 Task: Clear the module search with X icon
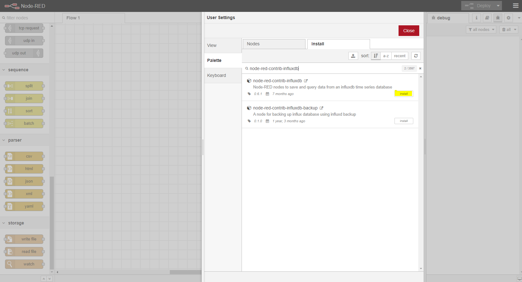(420, 68)
